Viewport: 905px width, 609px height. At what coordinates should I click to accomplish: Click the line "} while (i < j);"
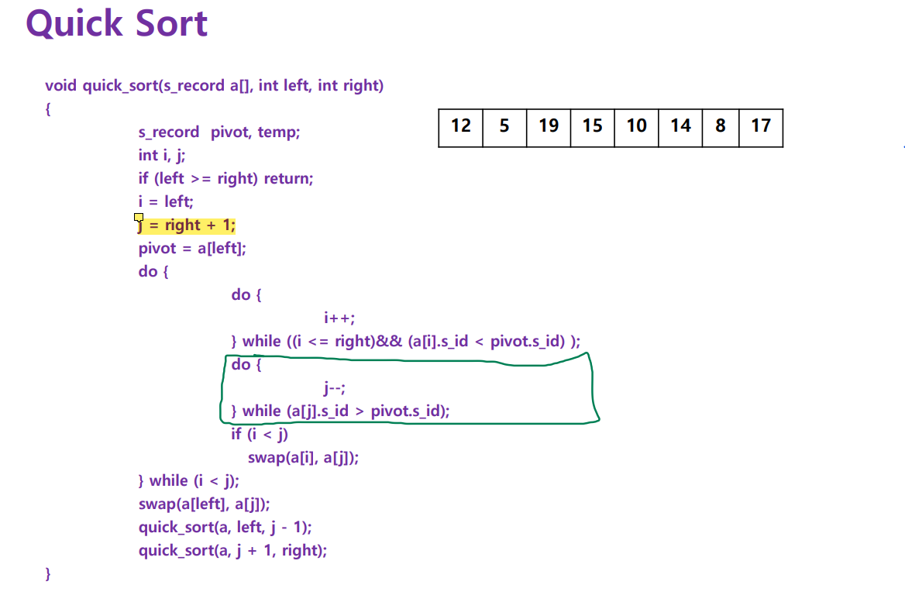(x=189, y=481)
